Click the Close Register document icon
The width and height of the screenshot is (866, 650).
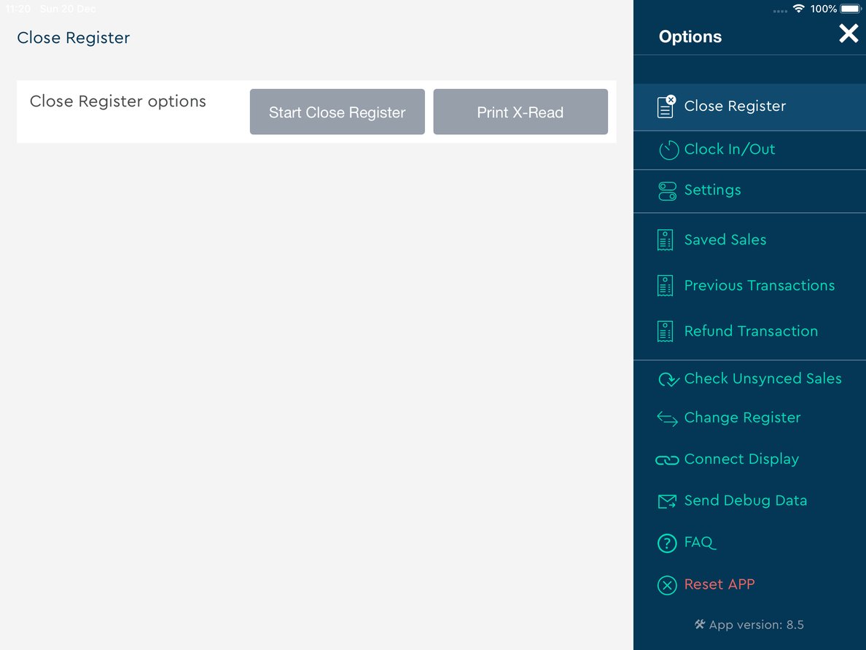pyautogui.click(x=666, y=107)
